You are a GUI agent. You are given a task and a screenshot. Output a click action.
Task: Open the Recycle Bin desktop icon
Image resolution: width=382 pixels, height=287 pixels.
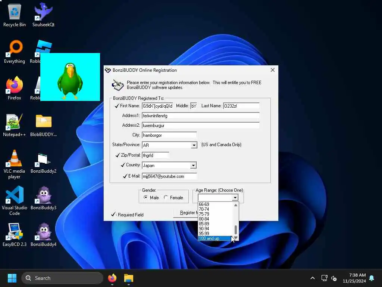(15, 15)
